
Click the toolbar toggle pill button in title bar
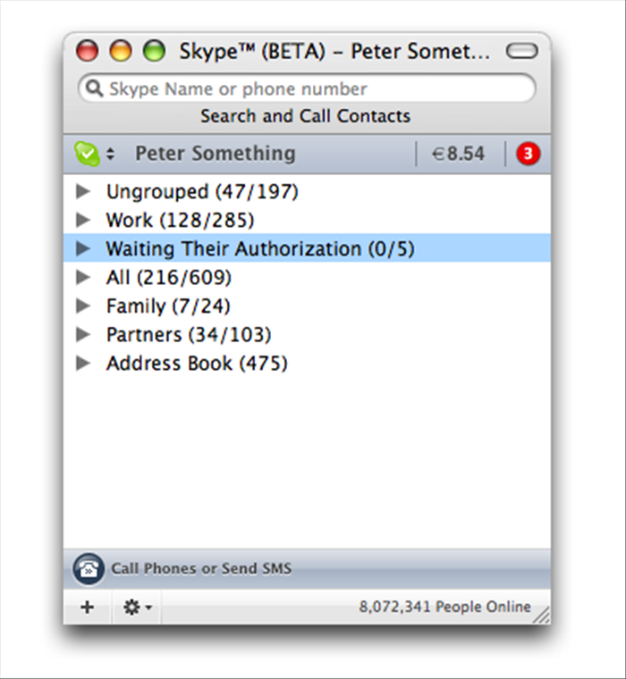pyautogui.click(x=522, y=51)
